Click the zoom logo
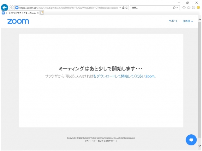 (18, 21)
